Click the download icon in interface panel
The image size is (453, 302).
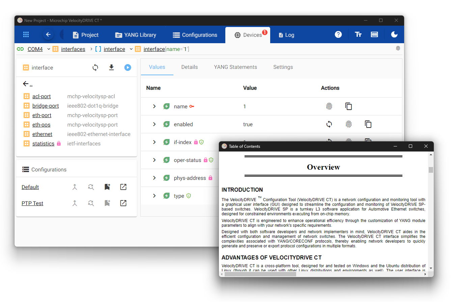point(111,67)
